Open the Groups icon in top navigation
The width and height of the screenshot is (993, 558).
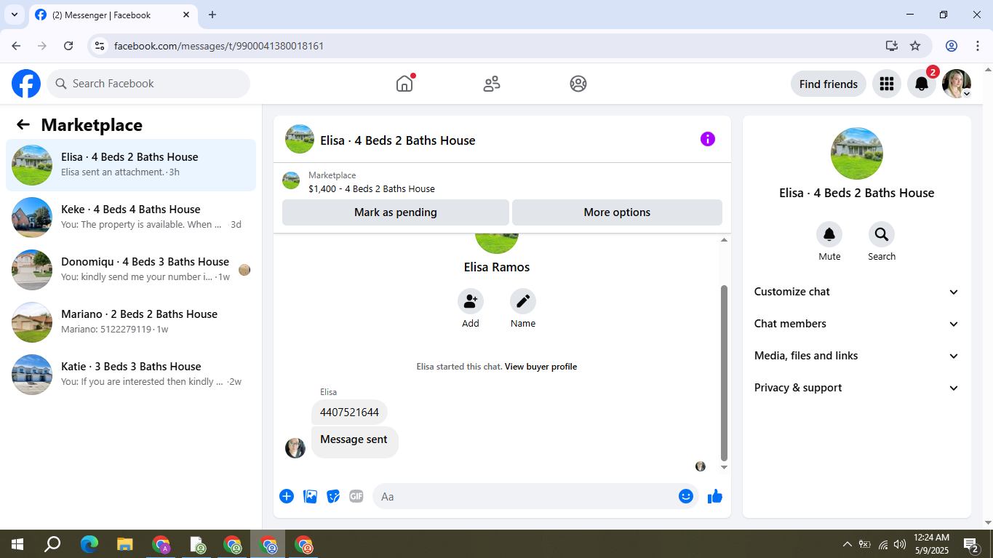tap(578, 84)
